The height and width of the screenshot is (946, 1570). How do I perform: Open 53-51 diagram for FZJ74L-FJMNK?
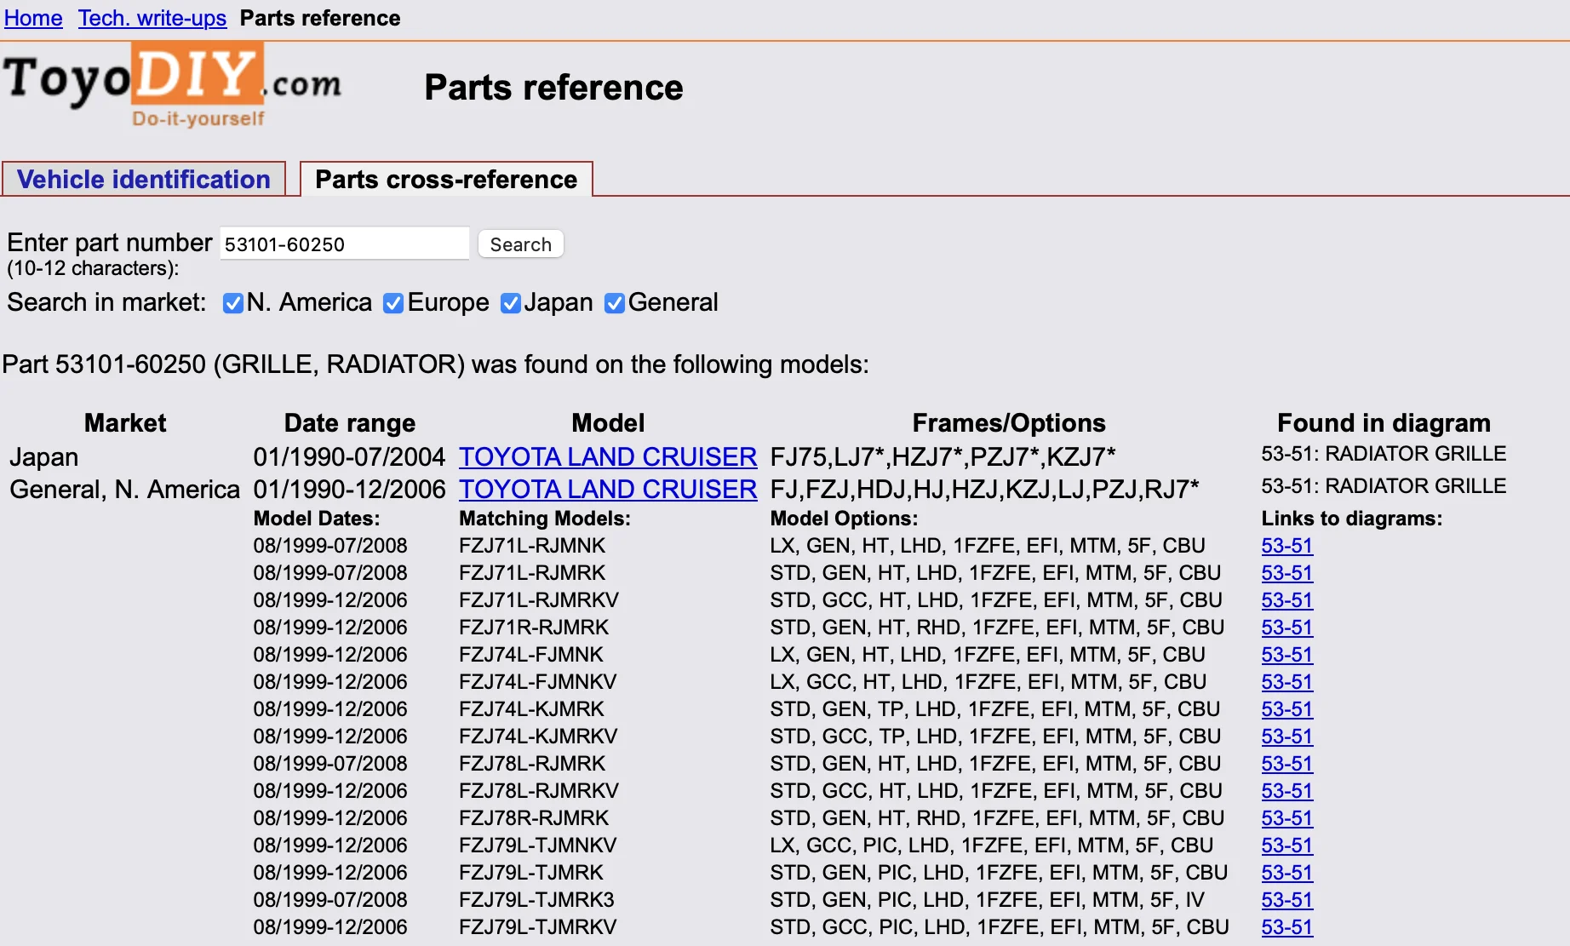coord(1286,655)
